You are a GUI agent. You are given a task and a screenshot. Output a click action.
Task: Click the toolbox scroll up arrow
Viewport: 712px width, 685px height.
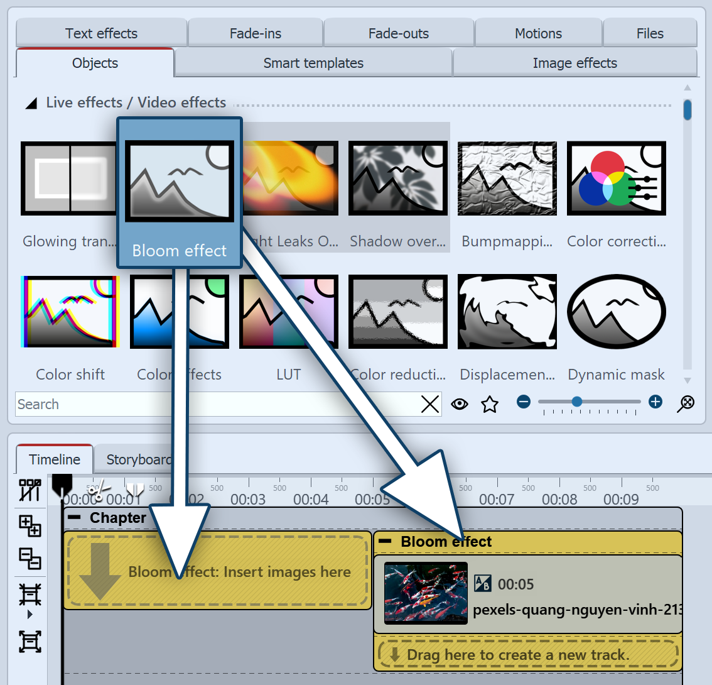[688, 87]
